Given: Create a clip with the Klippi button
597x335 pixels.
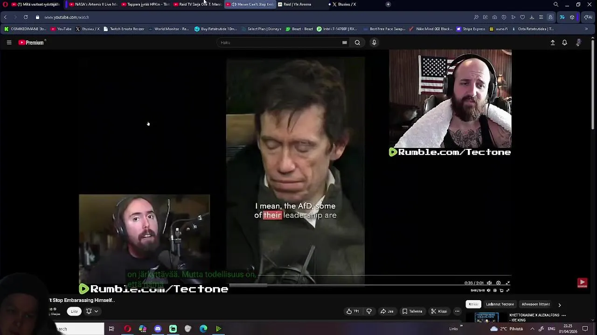Looking at the screenshot, I should 439,311.
